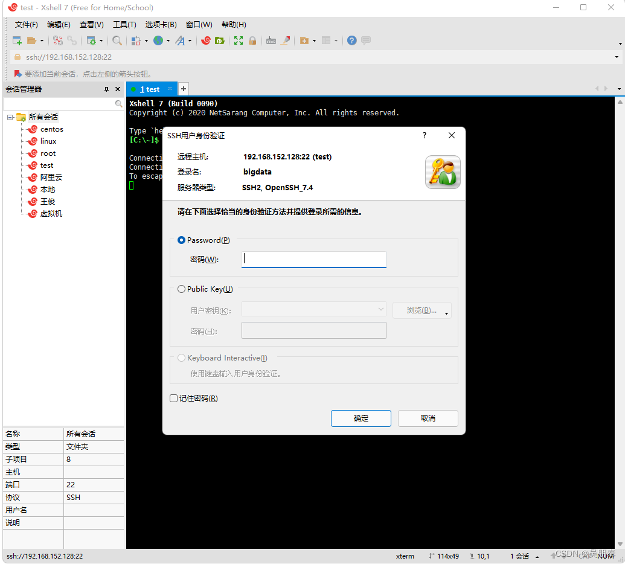Select the Keyboard Interactive radio button

[x=181, y=358]
